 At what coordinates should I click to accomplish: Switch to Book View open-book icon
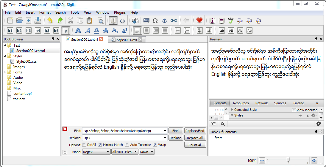click(x=113, y=21)
